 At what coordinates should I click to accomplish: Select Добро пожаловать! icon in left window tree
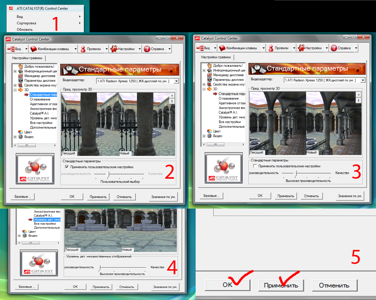[21, 67]
